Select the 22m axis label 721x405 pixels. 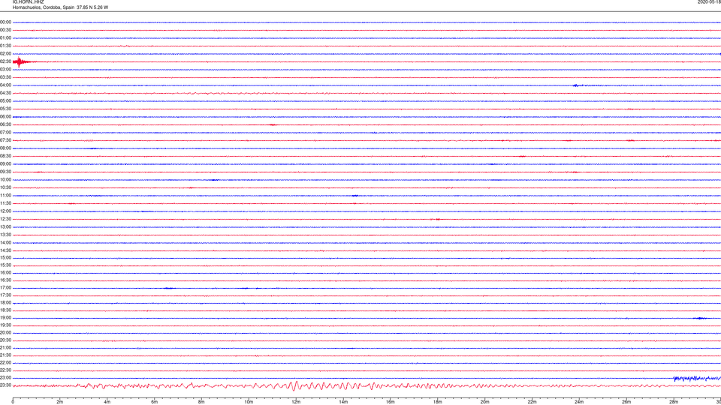532,402
